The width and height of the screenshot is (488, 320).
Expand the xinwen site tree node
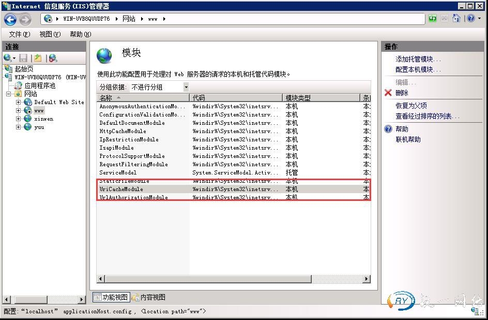point(19,119)
